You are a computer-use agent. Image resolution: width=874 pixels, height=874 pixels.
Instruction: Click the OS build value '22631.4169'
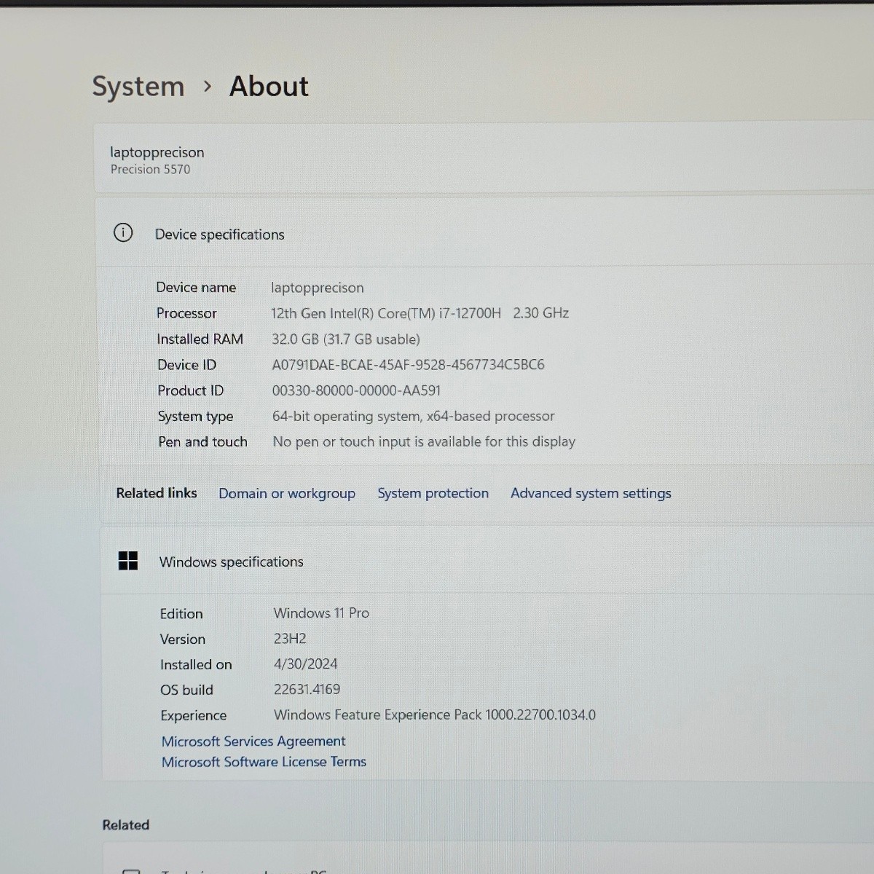(x=307, y=689)
